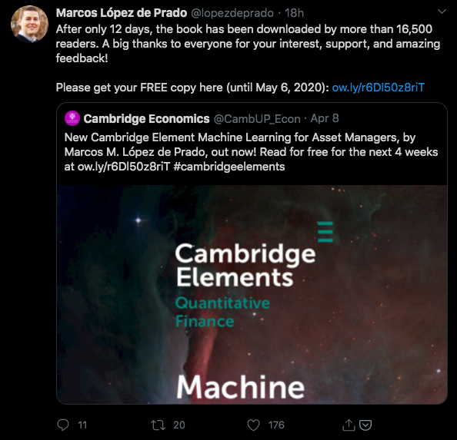Open Marcos López de Prado's profile photo
Screen dimensions: 457x440
point(29,24)
